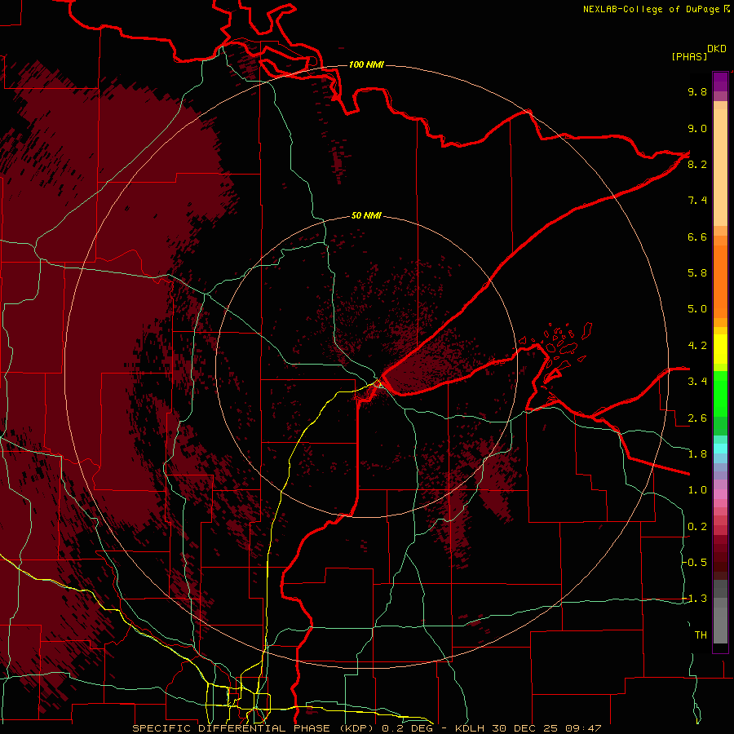
Task: Pick the light peach segment of color bar
Action: click(720, 169)
